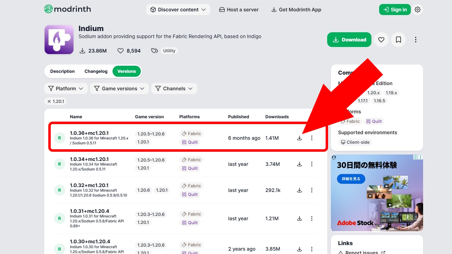Screen dimensions: 452x254
Task: Click the 8,594 followers count
Action: [x=129, y=51]
